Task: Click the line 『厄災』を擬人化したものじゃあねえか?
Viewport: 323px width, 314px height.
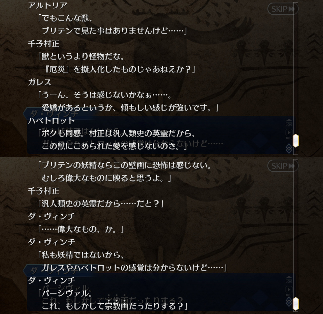Action: pyautogui.click(x=119, y=69)
